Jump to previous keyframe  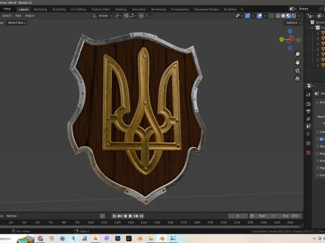[x=120, y=216]
